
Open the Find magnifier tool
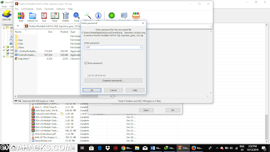click(76, 17)
